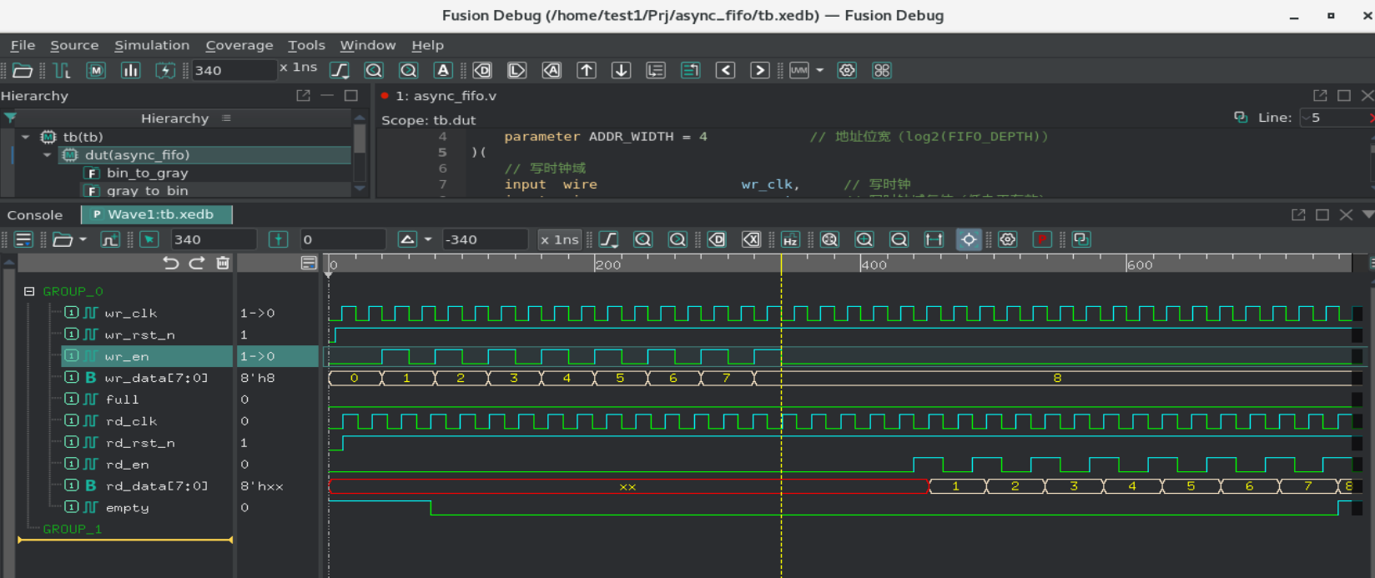Switch to the Console tab
1375x578 pixels.
(35, 215)
